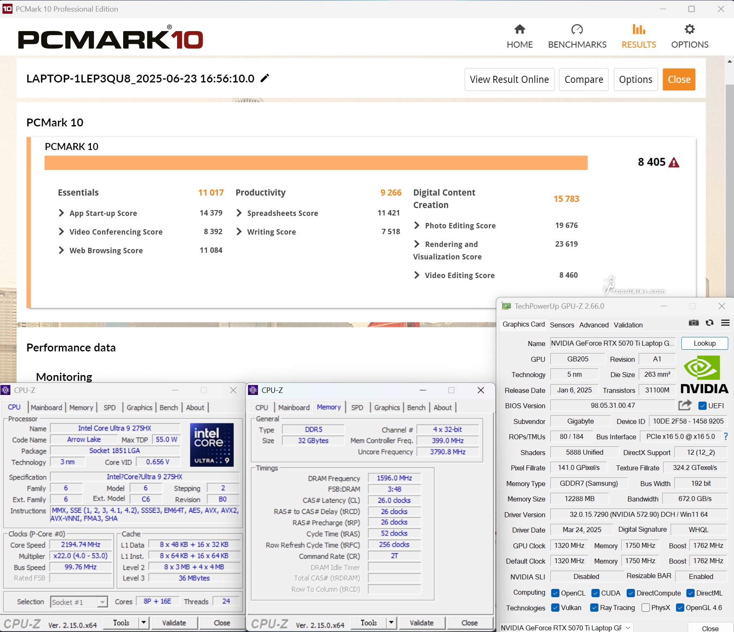Click the Options button beside Compare
This screenshot has width=734, height=632.
(635, 79)
